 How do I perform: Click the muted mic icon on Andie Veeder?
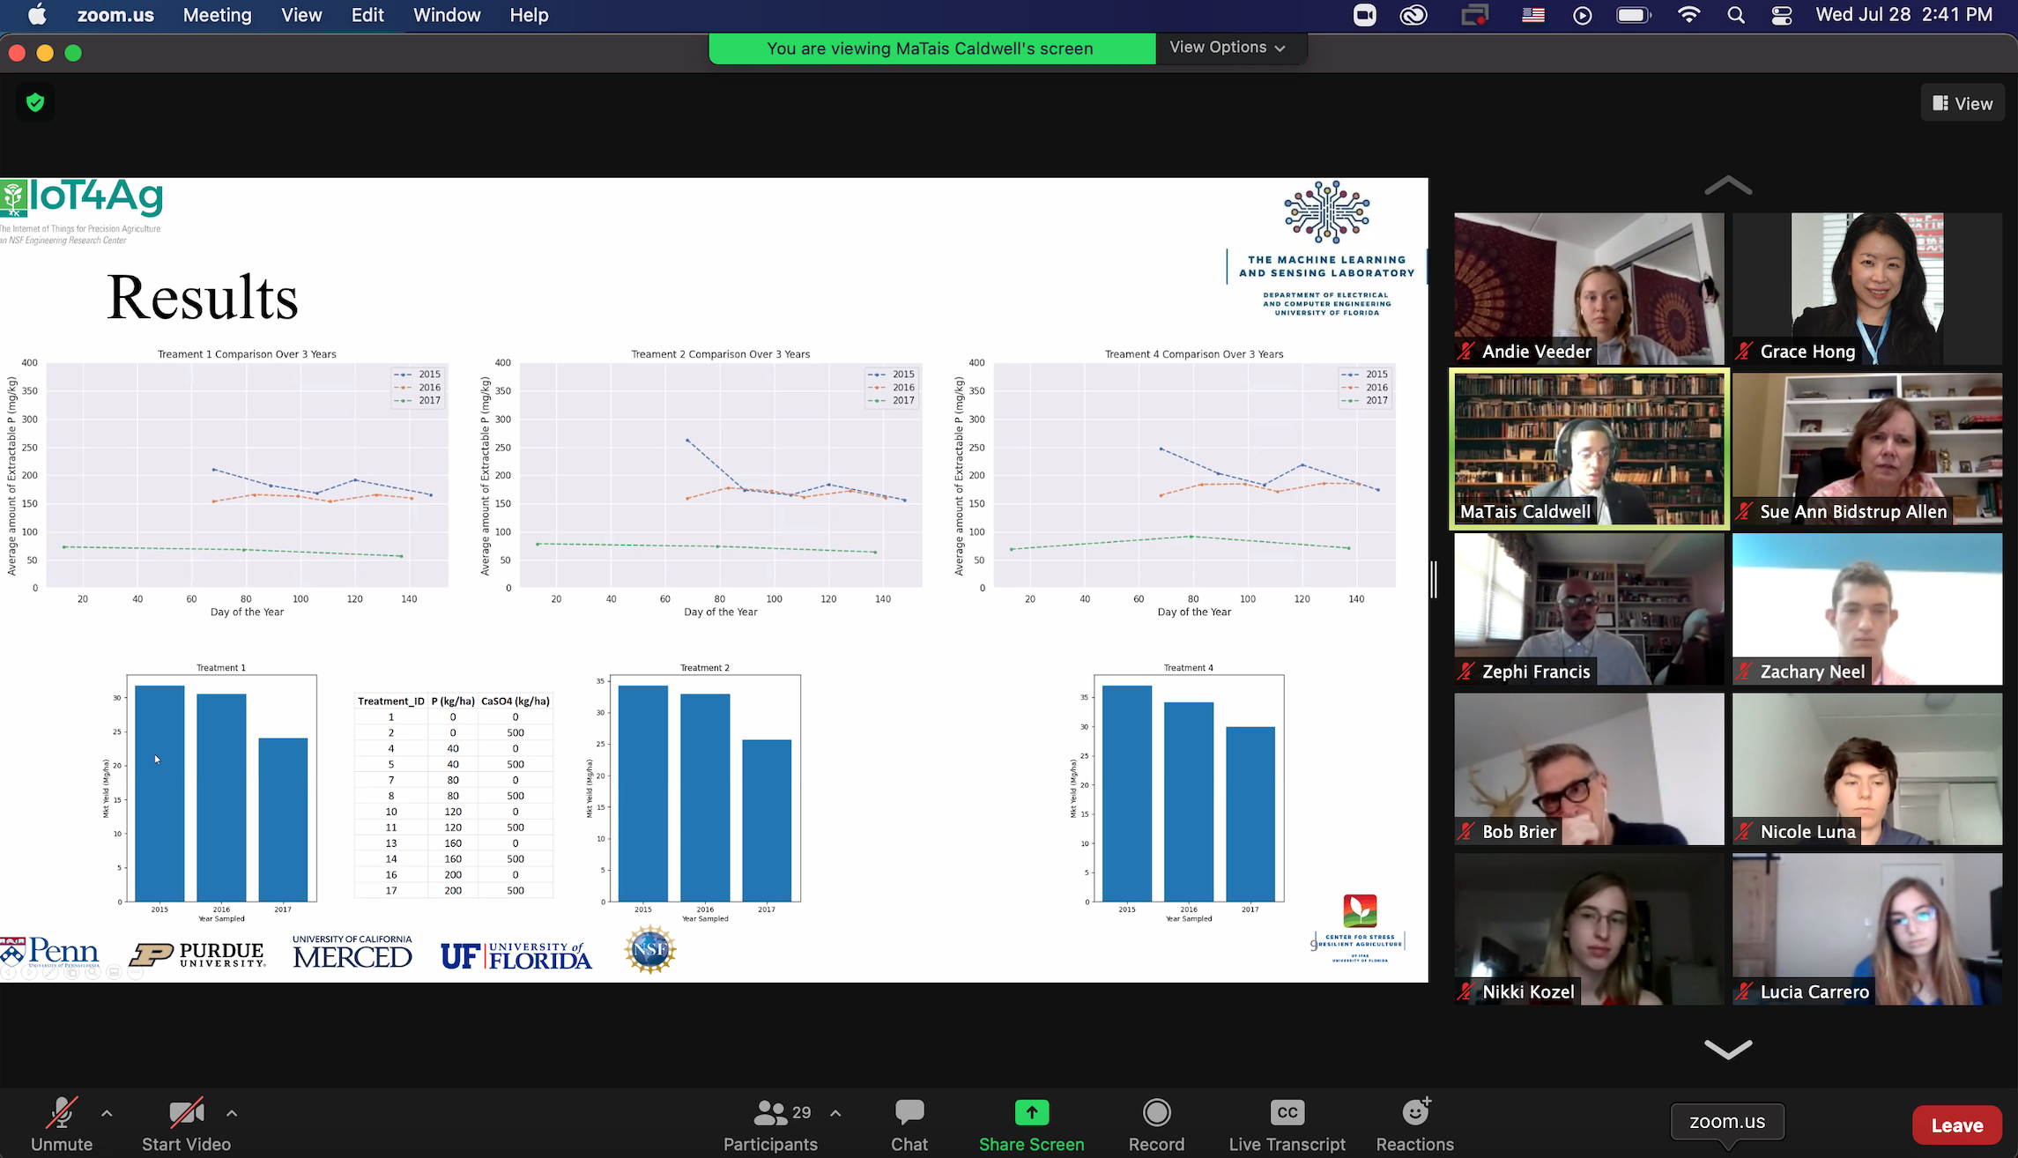(1465, 351)
